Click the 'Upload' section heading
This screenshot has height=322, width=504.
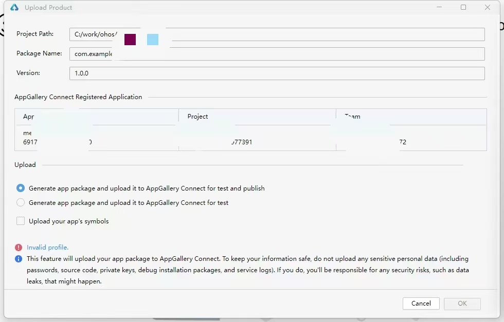(x=25, y=165)
